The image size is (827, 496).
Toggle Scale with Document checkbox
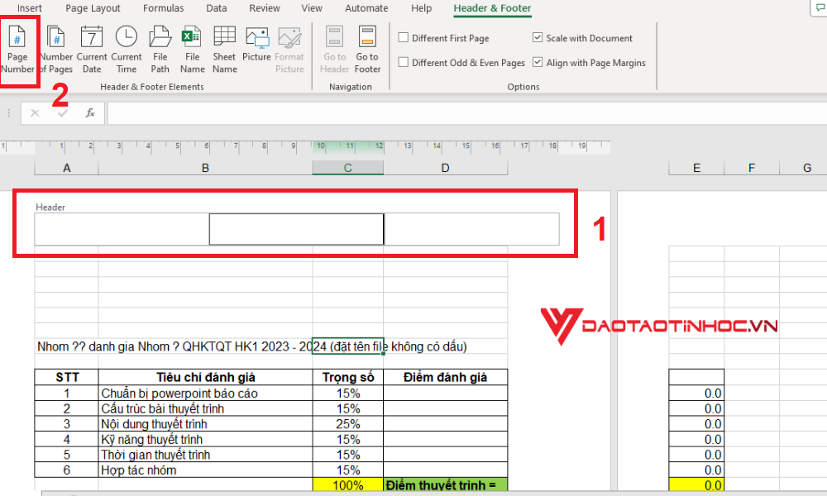(538, 37)
